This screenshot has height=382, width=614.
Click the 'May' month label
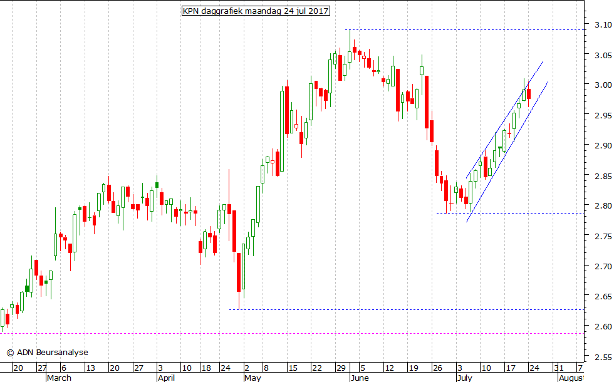click(x=252, y=378)
